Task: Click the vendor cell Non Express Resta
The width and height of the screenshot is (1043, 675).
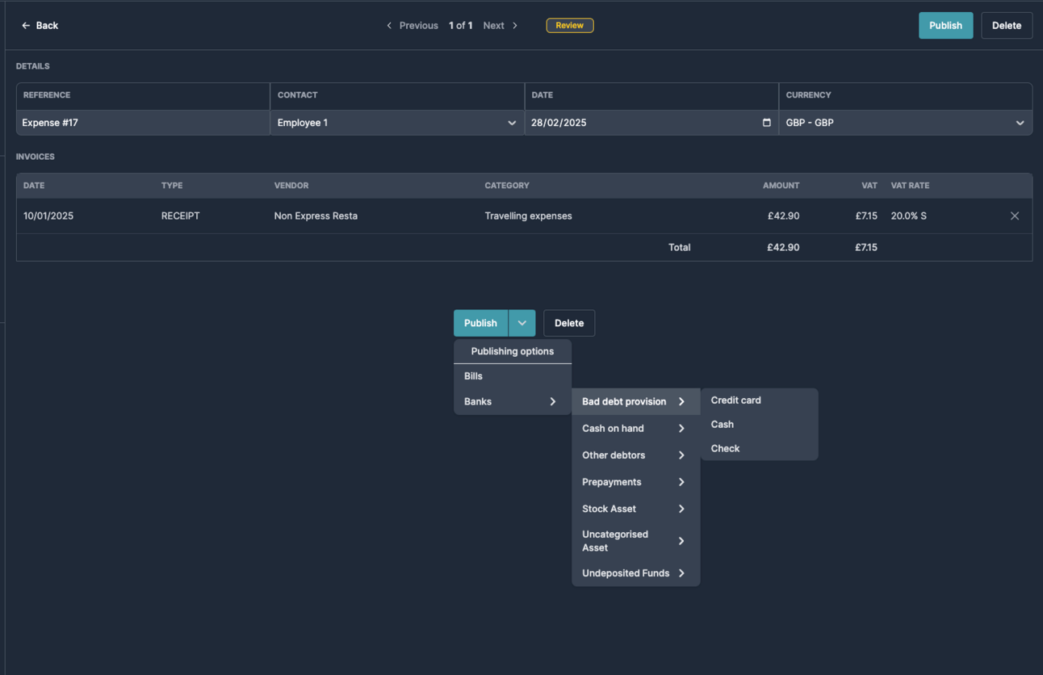Action: 316,216
